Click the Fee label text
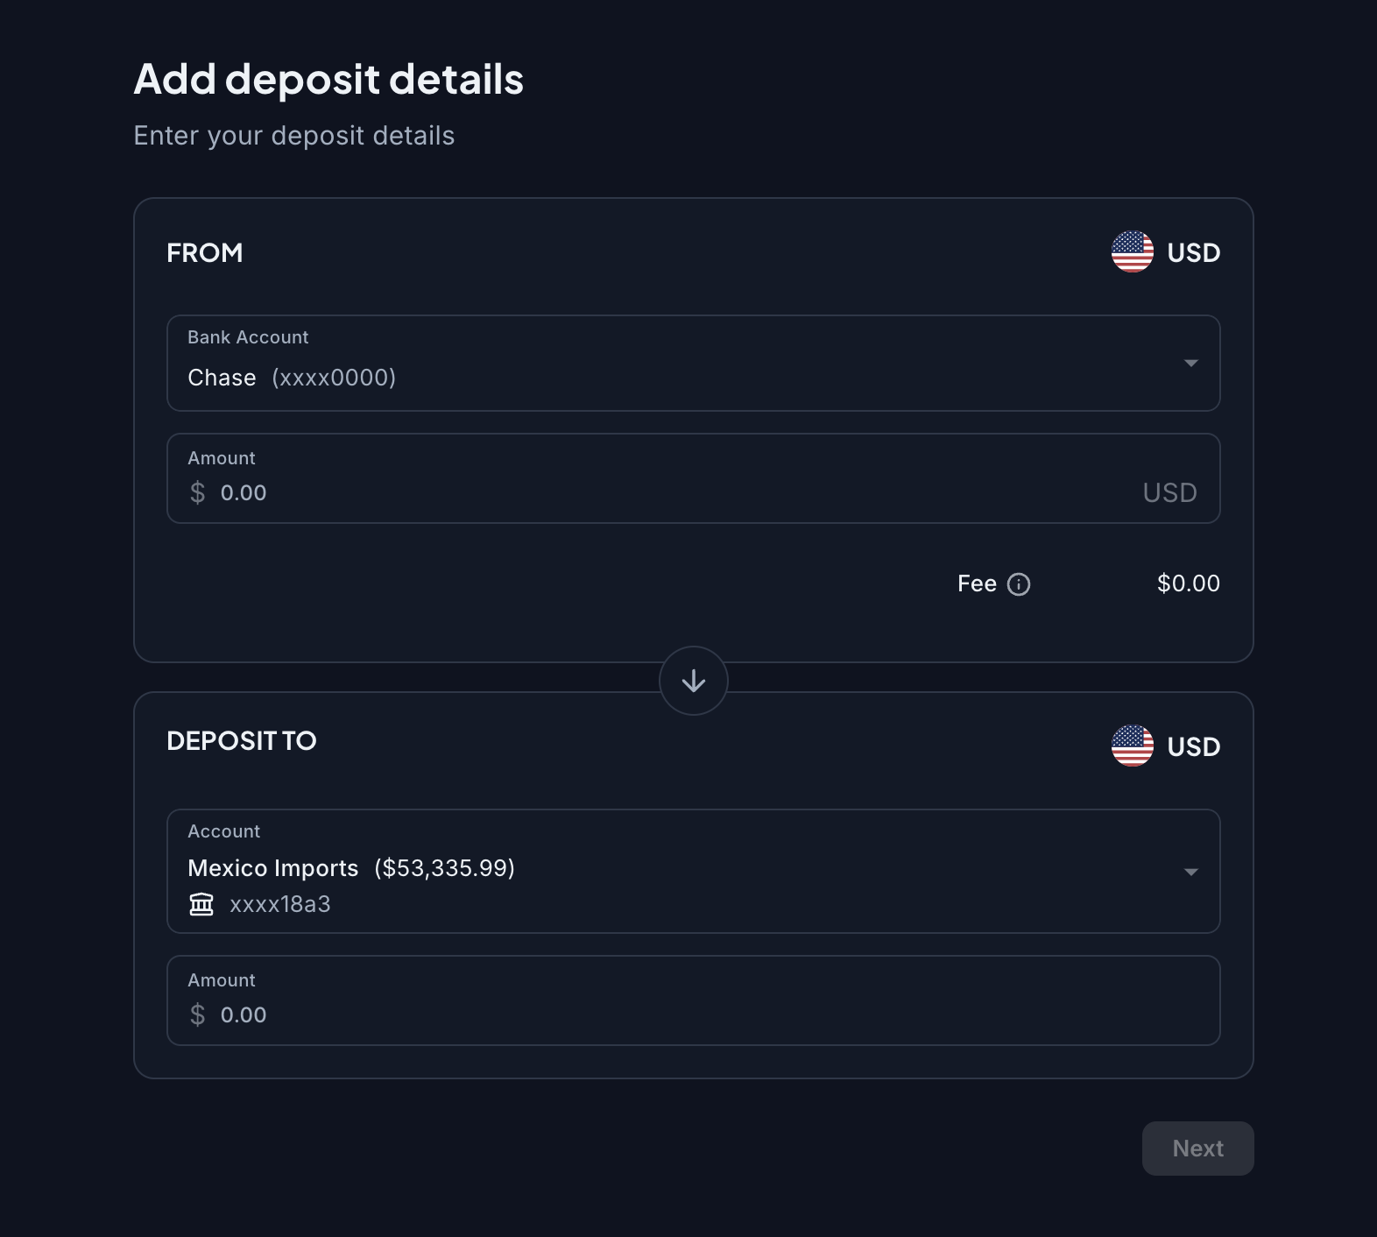 click(977, 584)
